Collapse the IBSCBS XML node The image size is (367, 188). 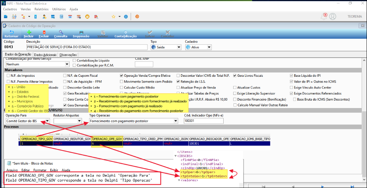(176, 156)
